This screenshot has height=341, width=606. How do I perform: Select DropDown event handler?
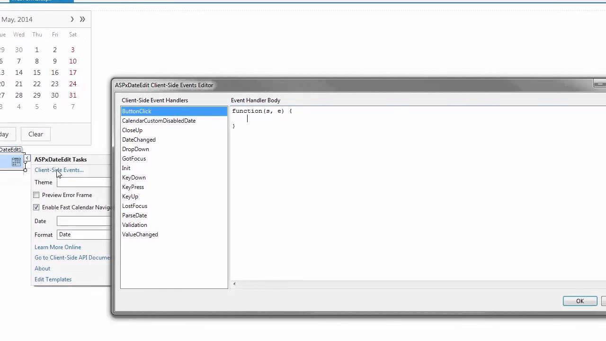click(x=174, y=149)
